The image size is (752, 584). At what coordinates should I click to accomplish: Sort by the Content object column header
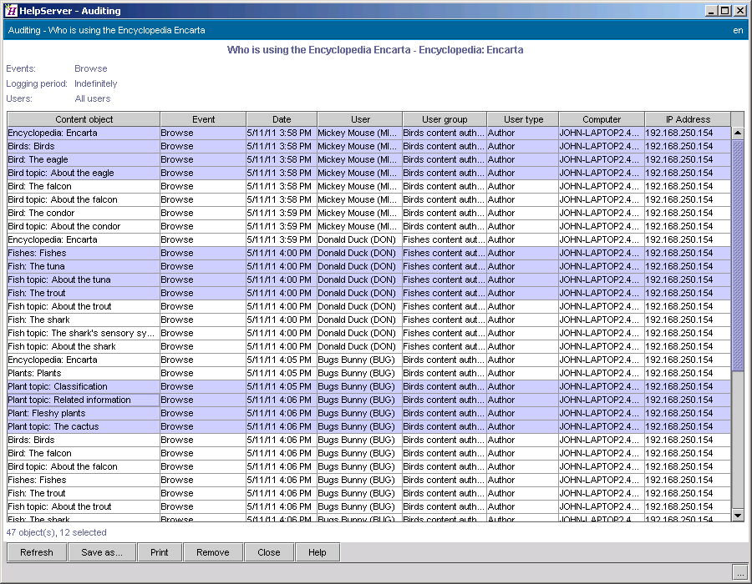[x=84, y=119]
